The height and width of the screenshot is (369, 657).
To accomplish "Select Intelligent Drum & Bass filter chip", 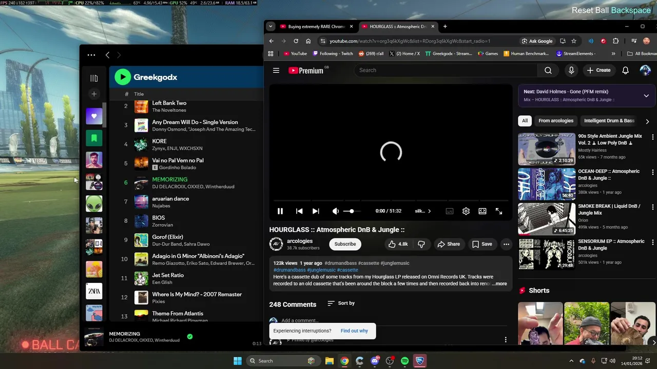I will (609, 121).
